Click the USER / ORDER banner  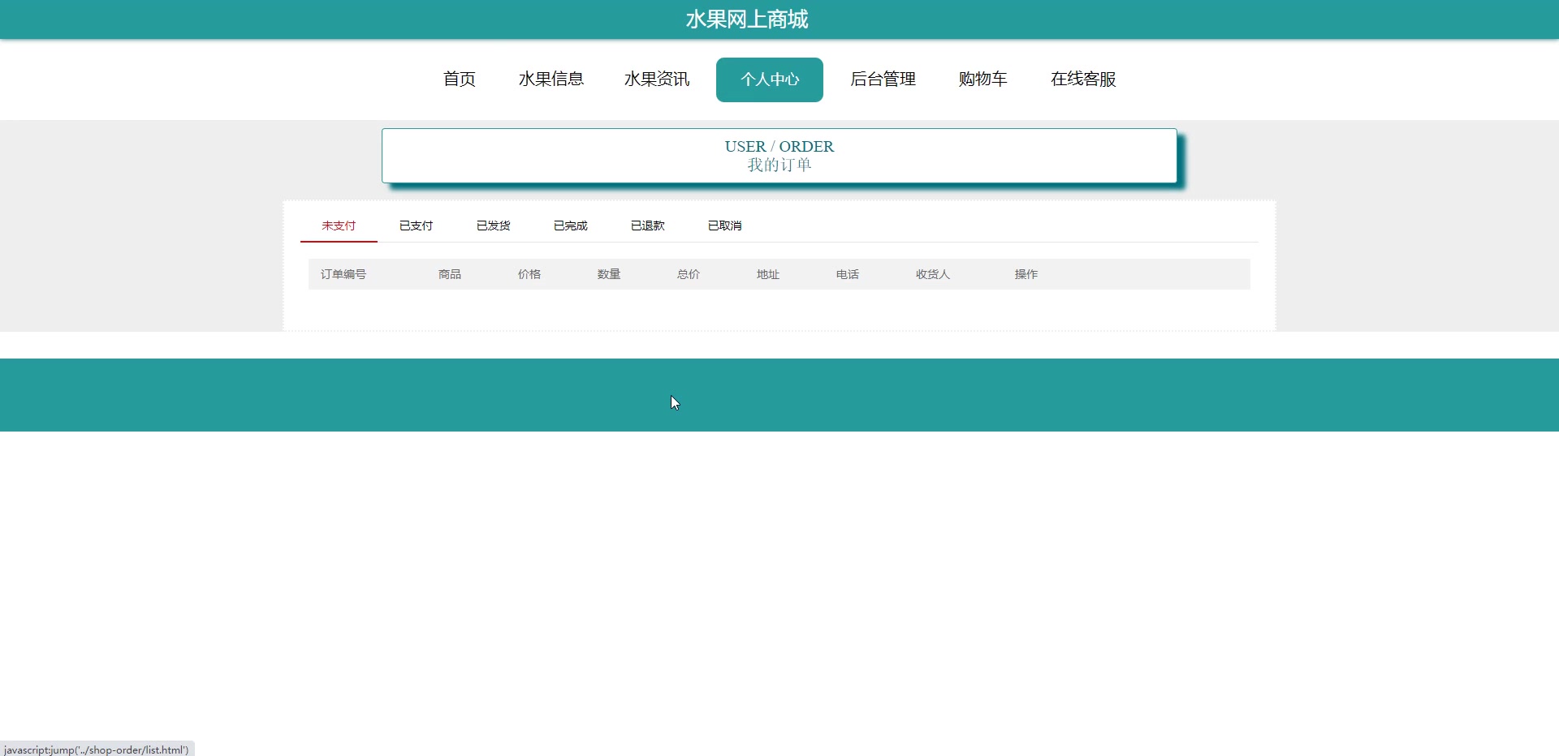pyautogui.click(x=779, y=147)
